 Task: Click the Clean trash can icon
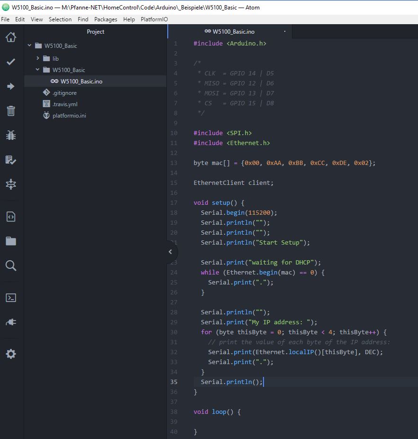coord(11,111)
